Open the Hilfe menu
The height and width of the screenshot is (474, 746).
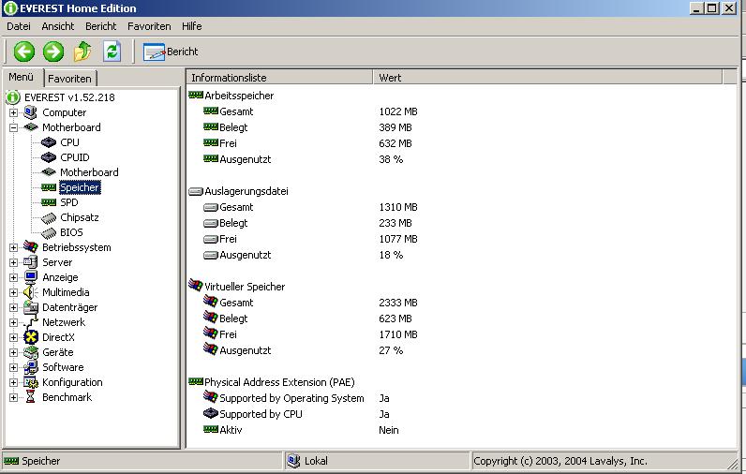(x=192, y=26)
